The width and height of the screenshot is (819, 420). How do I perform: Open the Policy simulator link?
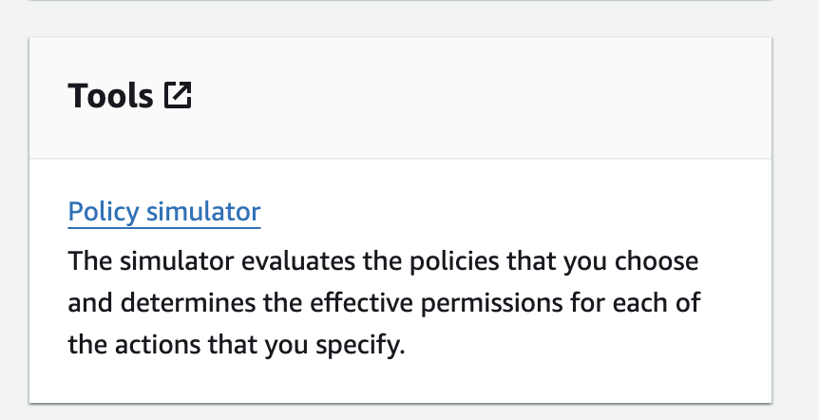pos(163,211)
